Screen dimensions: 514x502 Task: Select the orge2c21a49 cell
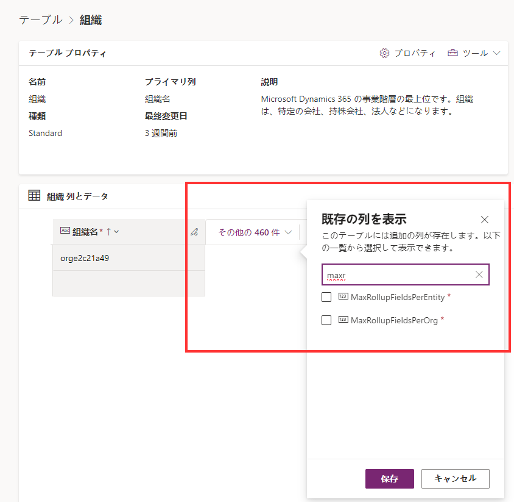[129, 258]
